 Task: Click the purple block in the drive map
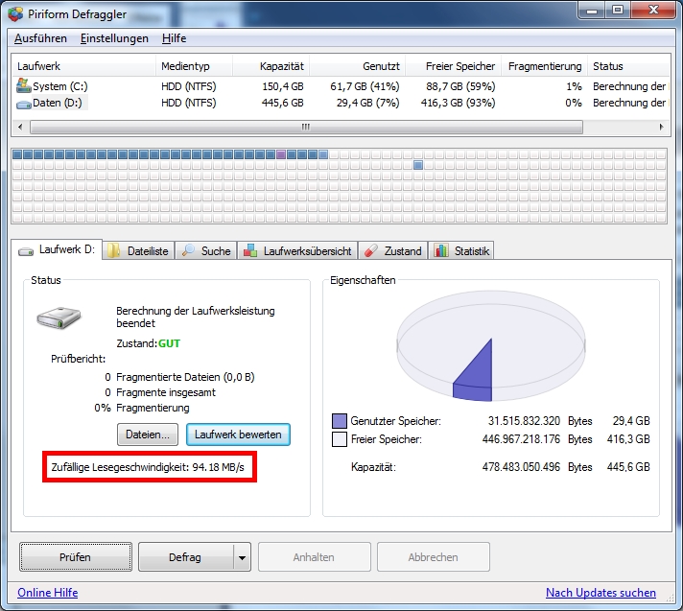point(281,154)
